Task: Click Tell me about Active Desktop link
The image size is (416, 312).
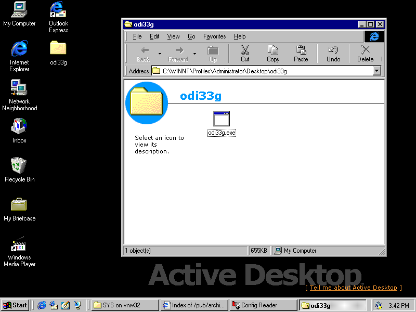Action: pos(354,288)
